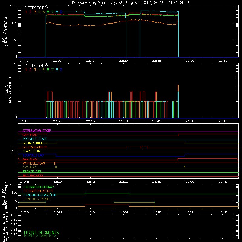Viewport: 242px width, 242px height.
Task: Click the 22:15 time label under rear segments plot
Action: click(90, 121)
